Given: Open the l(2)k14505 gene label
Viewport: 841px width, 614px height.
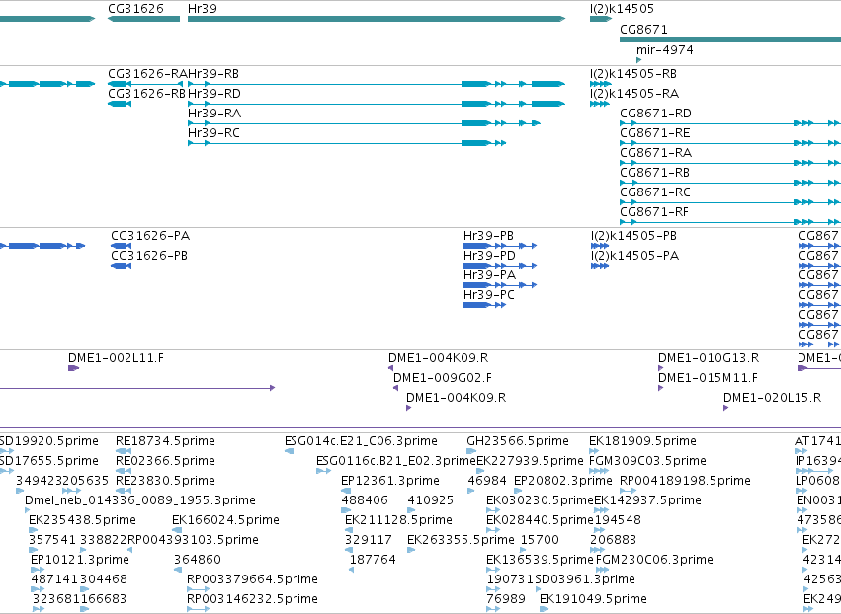Looking at the screenshot, I should point(623,9).
